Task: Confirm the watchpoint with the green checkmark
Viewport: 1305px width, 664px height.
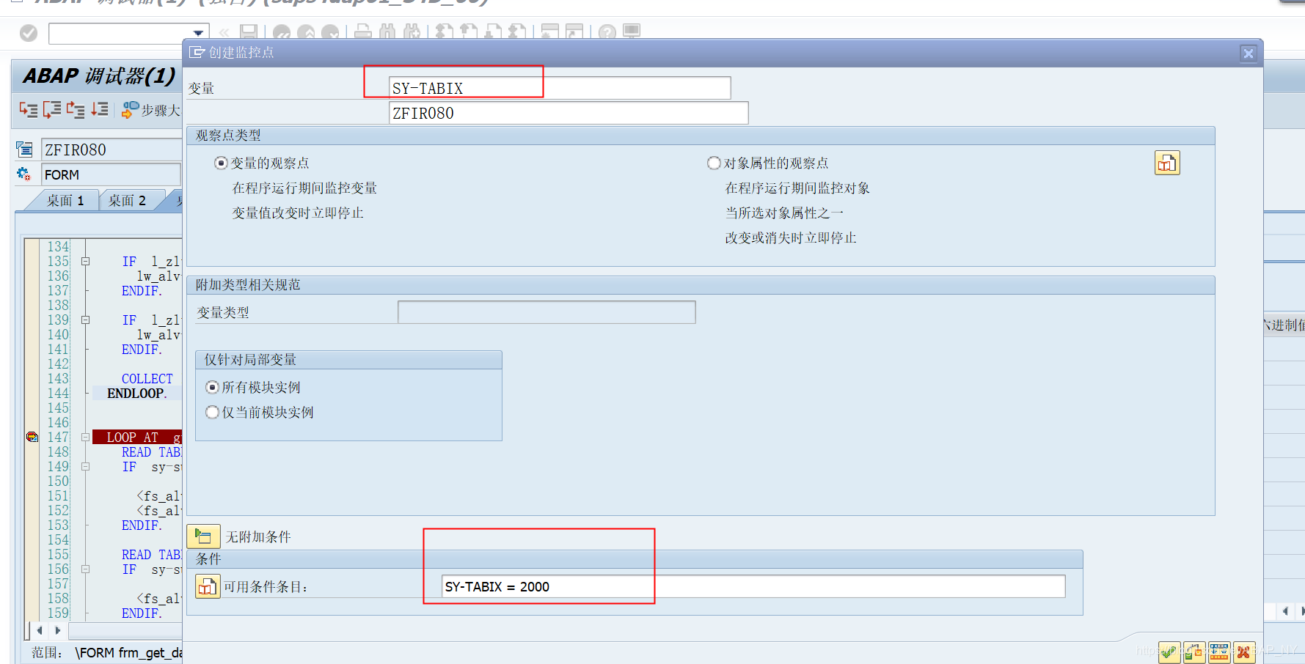Action: (1169, 652)
